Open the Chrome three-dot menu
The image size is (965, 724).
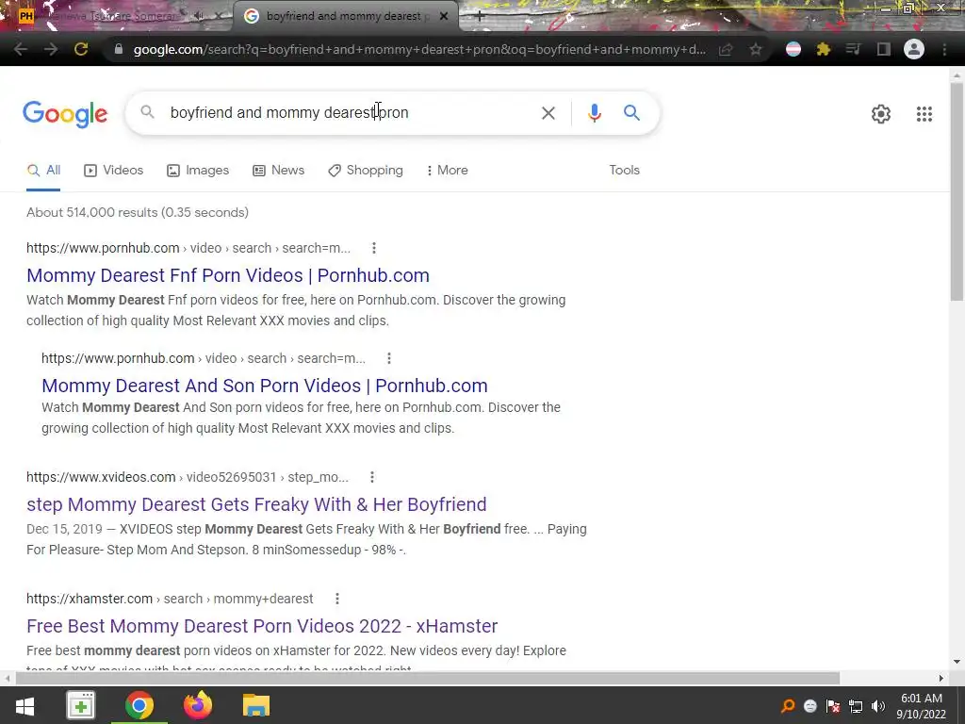(x=944, y=49)
